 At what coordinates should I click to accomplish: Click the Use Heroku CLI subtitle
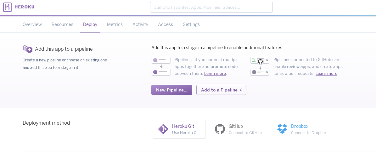186,133
